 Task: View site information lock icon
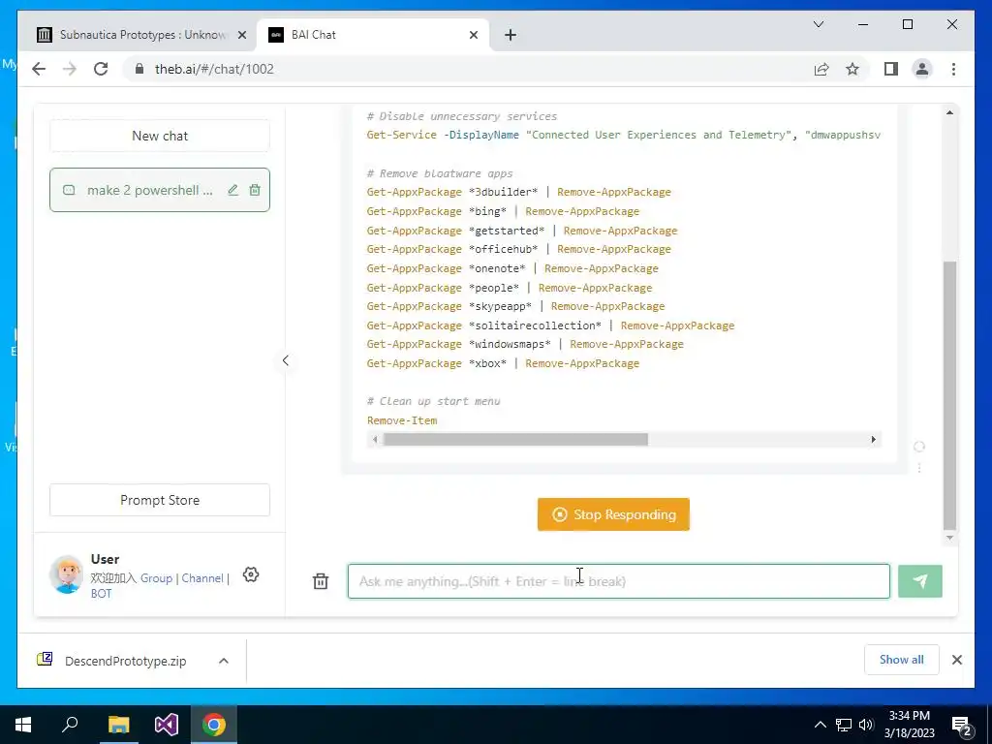[x=139, y=69]
